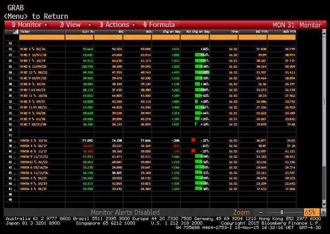Screen dimensions: 330x234
Task: Click the orange filter field under Bid
Action: [108, 37]
